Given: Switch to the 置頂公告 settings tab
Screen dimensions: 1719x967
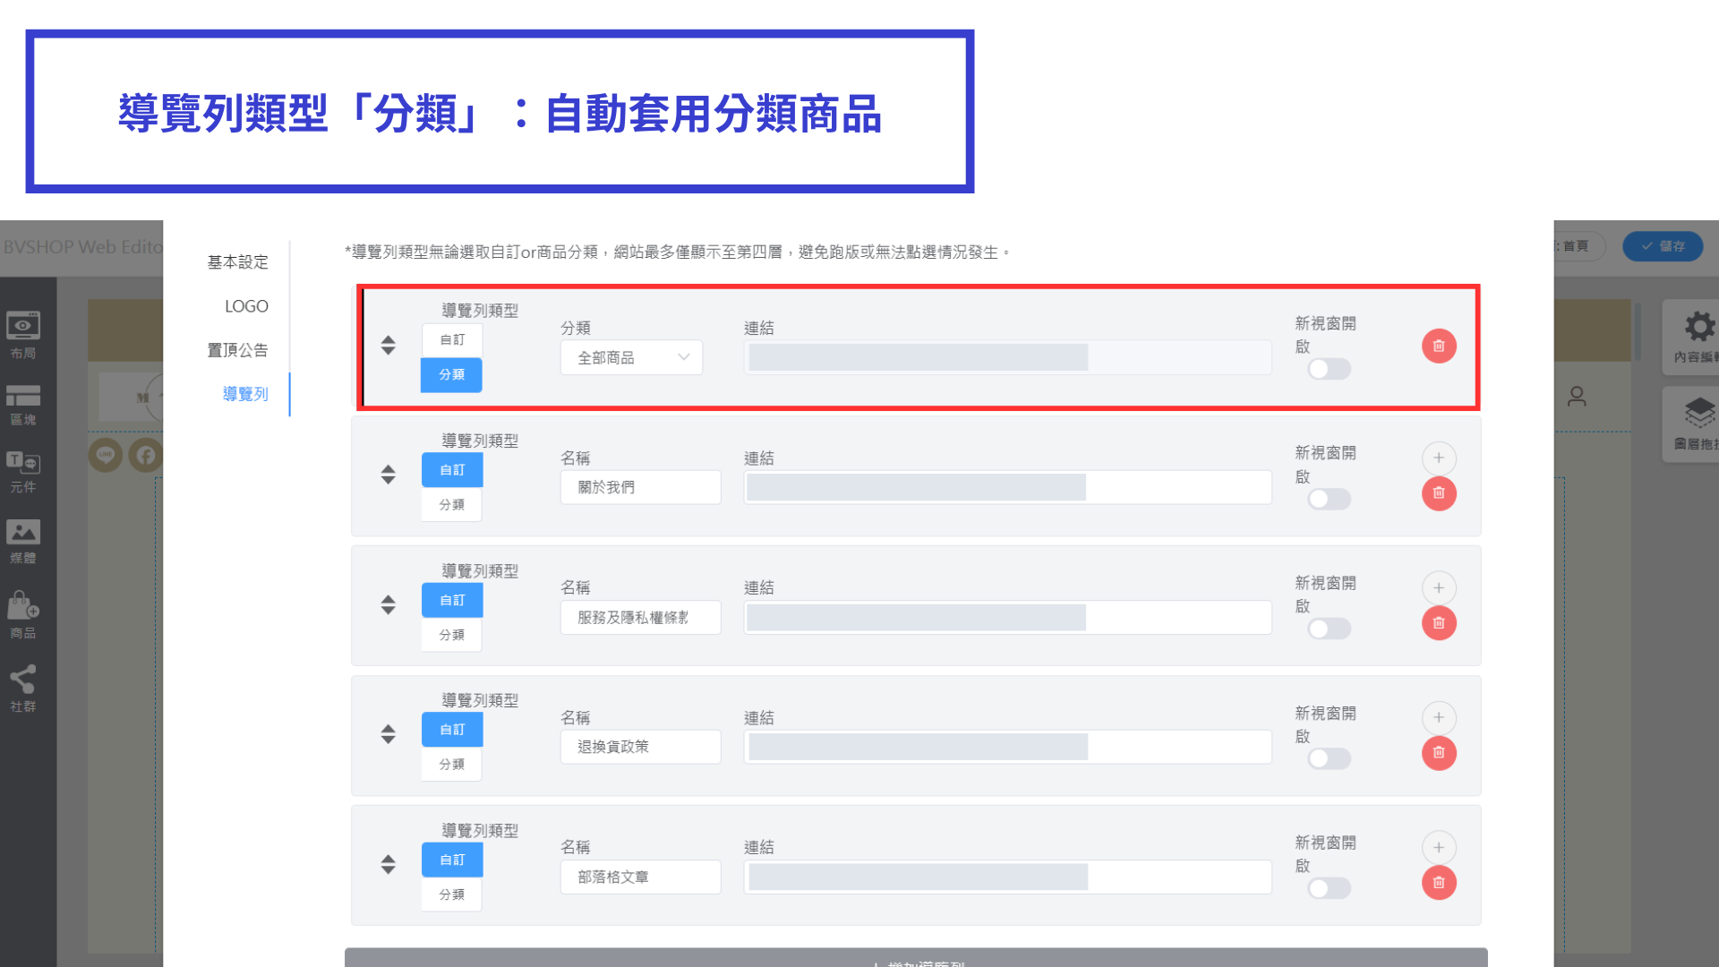Looking at the screenshot, I should [237, 350].
